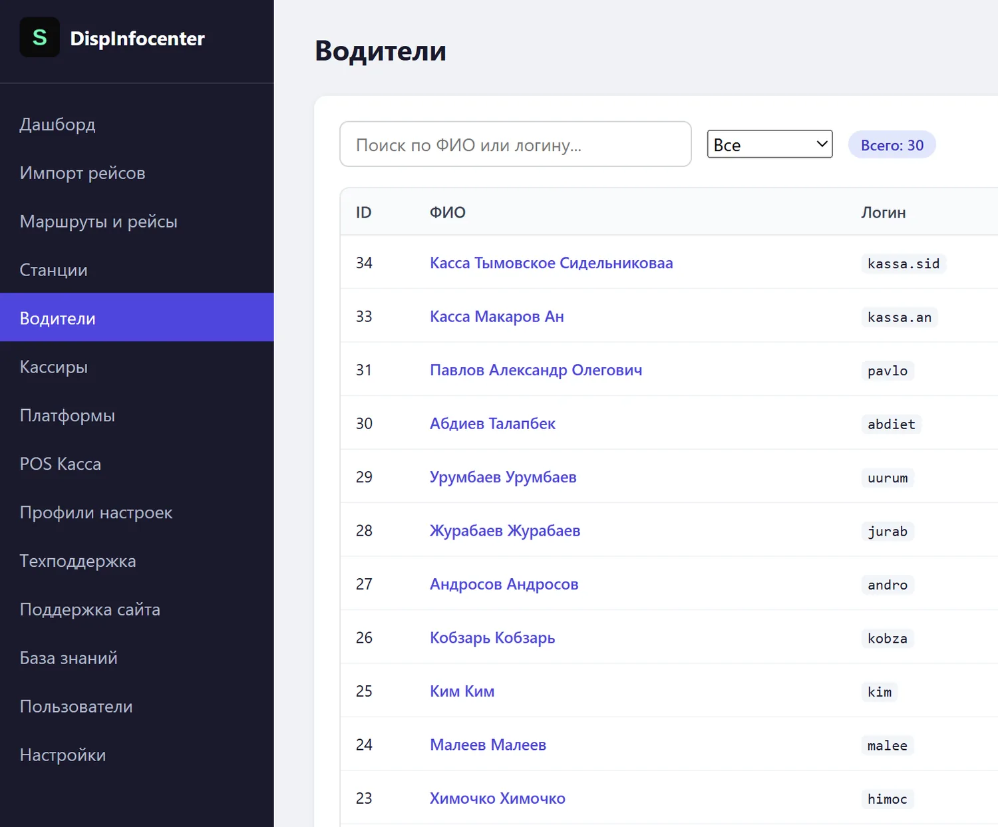Click ID cell 23
The height and width of the screenshot is (827, 998).
(364, 799)
